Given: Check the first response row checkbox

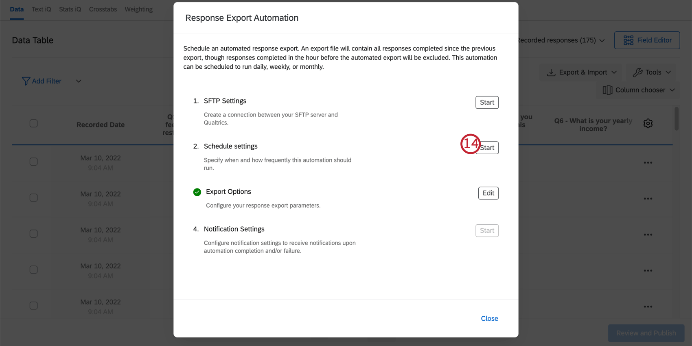Looking at the screenshot, I should [34, 162].
